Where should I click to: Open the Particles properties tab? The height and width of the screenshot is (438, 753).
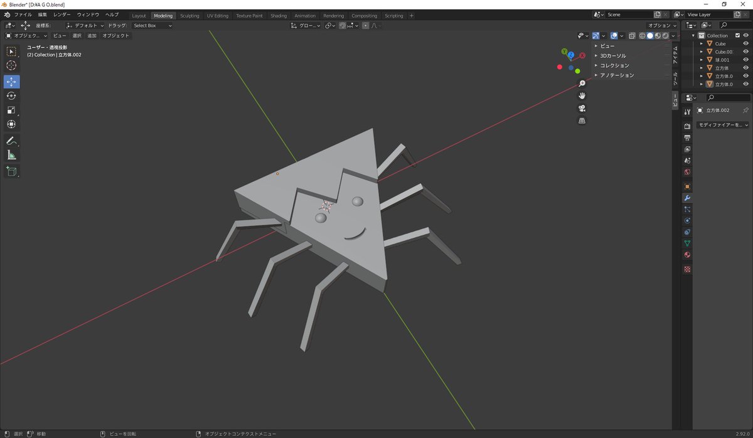(687, 209)
